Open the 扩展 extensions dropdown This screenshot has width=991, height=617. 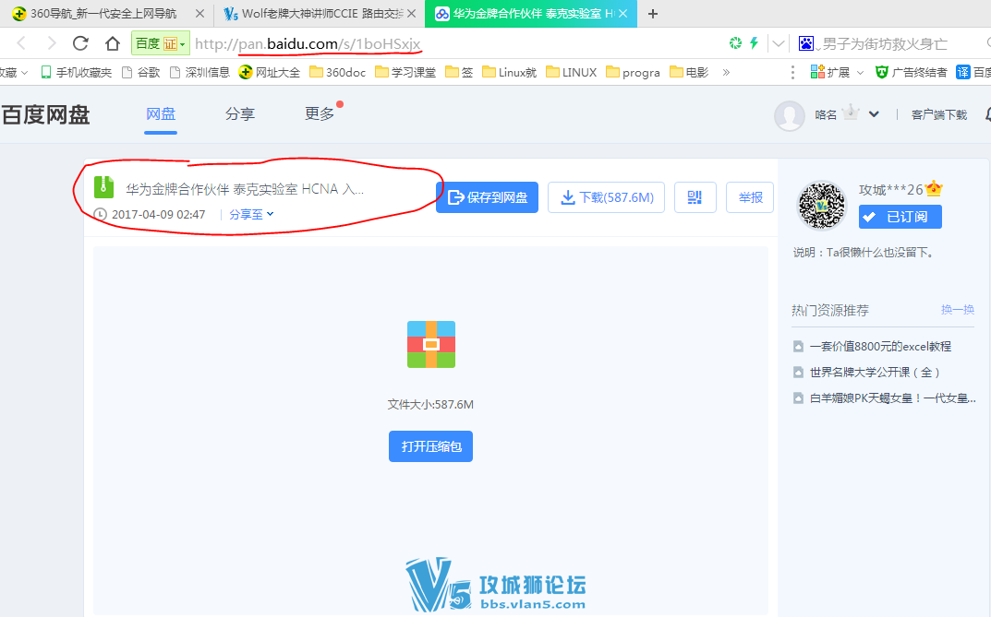tap(837, 73)
